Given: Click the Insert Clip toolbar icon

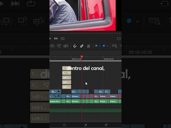Looking at the screenshot, I should coord(52,46).
